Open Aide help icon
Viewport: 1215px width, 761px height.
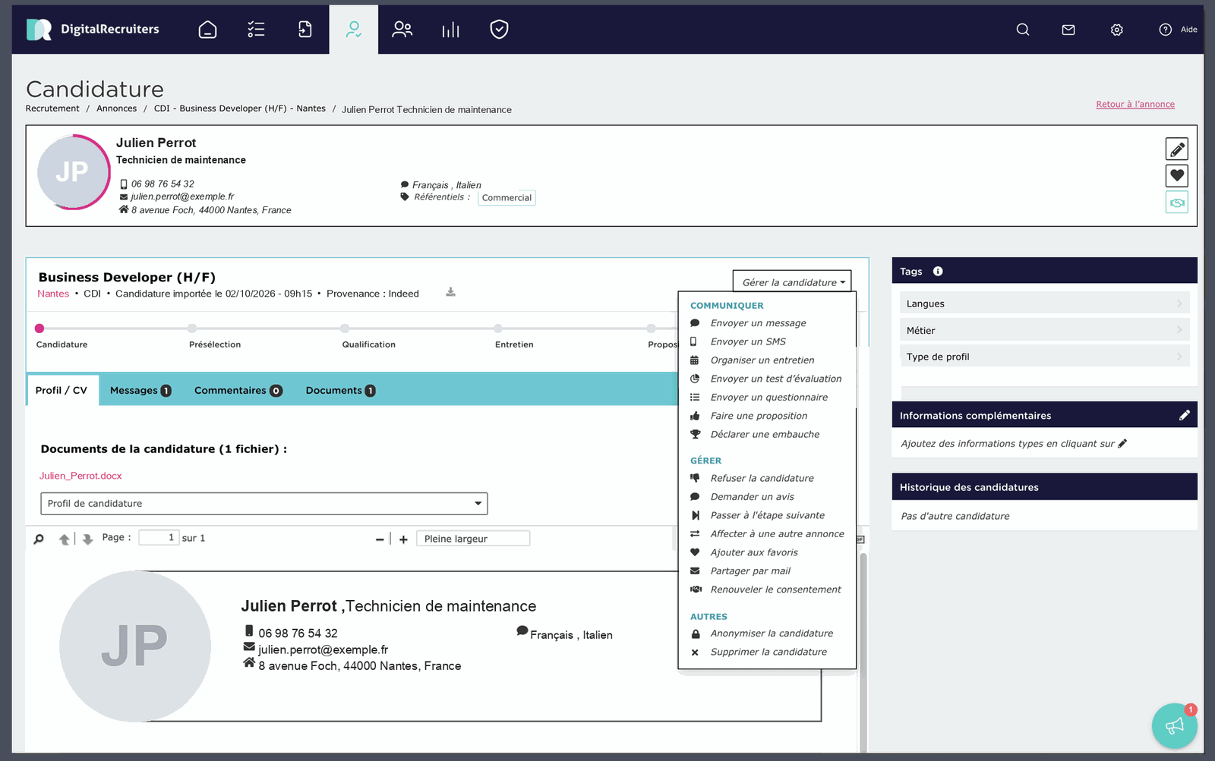click(x=1166, y=30)
